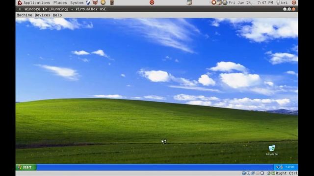
Task: Click the red power icon in the panel center
Action: coord(152,2)
